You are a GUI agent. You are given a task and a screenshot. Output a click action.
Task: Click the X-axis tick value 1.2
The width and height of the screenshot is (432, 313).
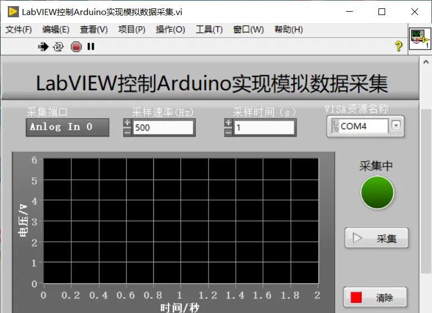[208, 295]
